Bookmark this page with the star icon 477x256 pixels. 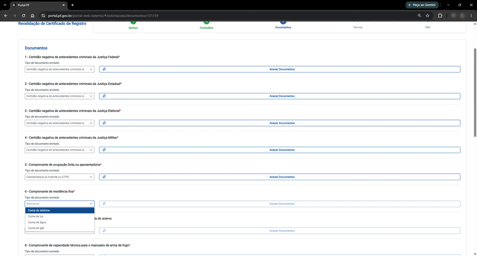pyautogui.click(x=428, y=15)
